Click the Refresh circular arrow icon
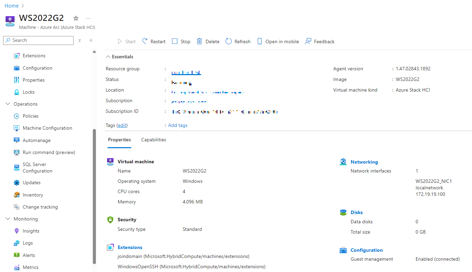472x272 pixels. coord(228,41)
